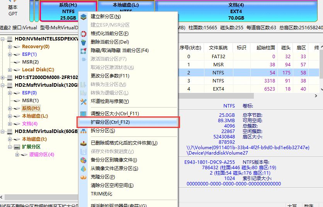Click the 隐藏/取消隐藏 partition icon
The image size is (323, 207).
[83, 50]
